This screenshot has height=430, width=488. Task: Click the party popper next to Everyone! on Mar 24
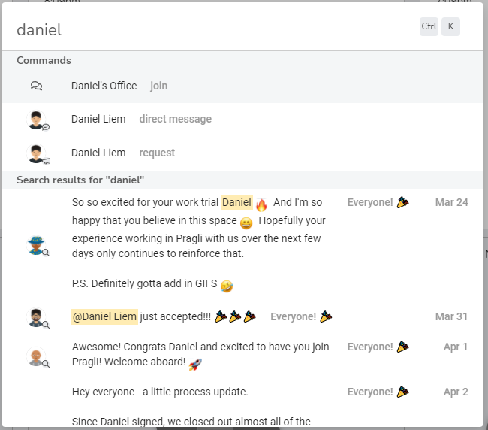[x=402, y=202]
